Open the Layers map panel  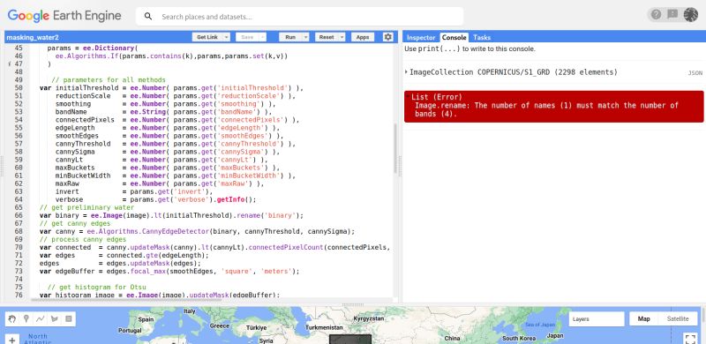click(x=597, y=318)
